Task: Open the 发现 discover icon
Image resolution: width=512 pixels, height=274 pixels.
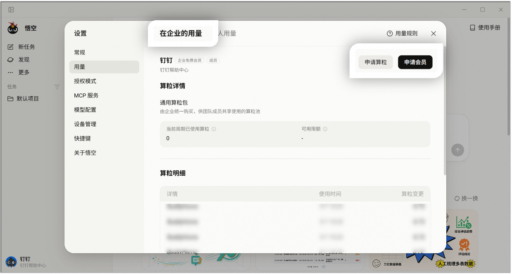Action: (11, 60)
